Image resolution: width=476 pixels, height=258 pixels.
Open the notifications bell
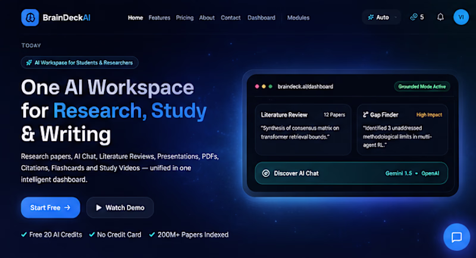440,17
